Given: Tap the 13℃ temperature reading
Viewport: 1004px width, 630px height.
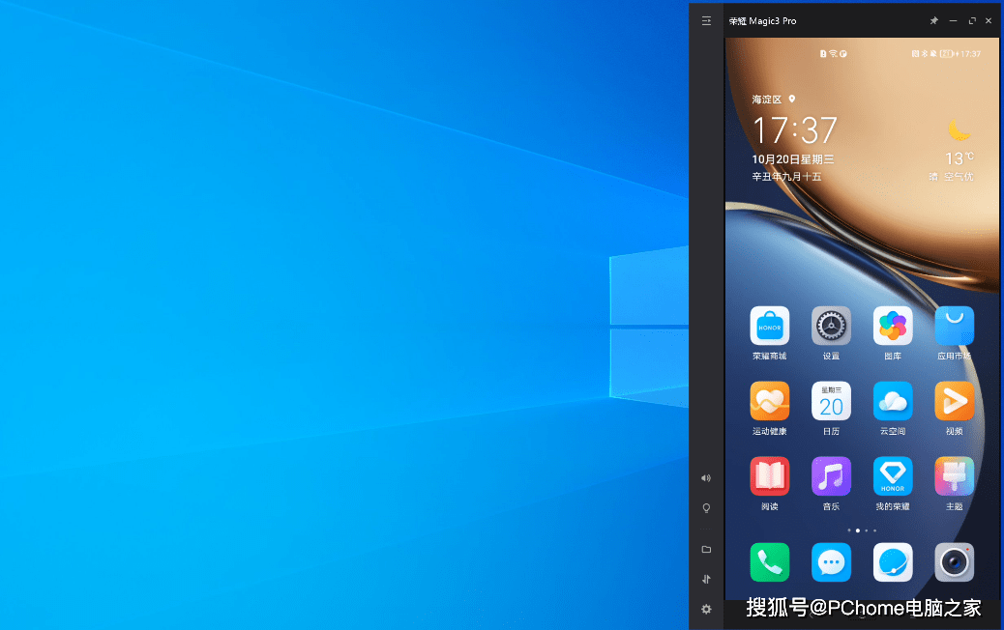Looking at the screenshot, I should (x=960, y=157).
